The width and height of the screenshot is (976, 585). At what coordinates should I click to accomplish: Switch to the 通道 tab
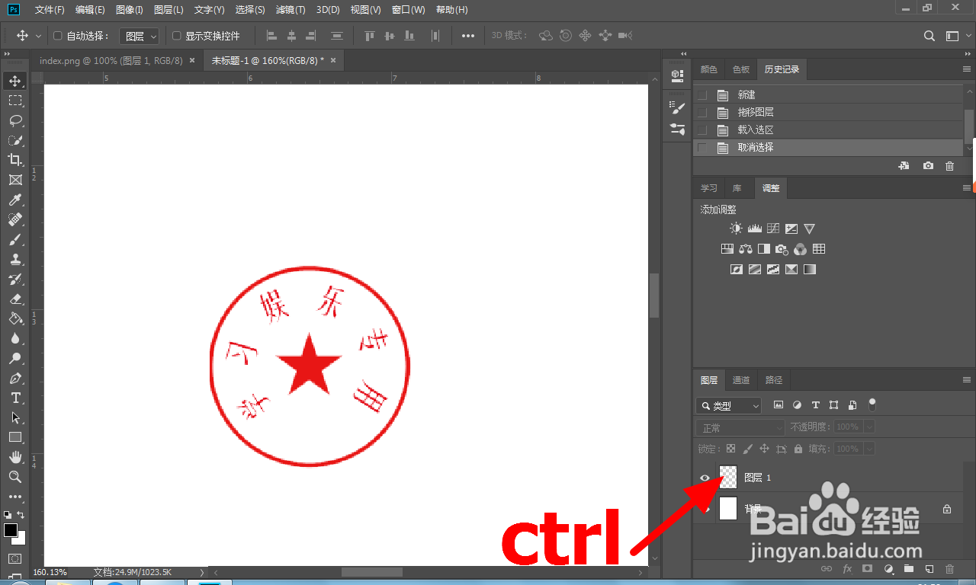click(741, 380)
